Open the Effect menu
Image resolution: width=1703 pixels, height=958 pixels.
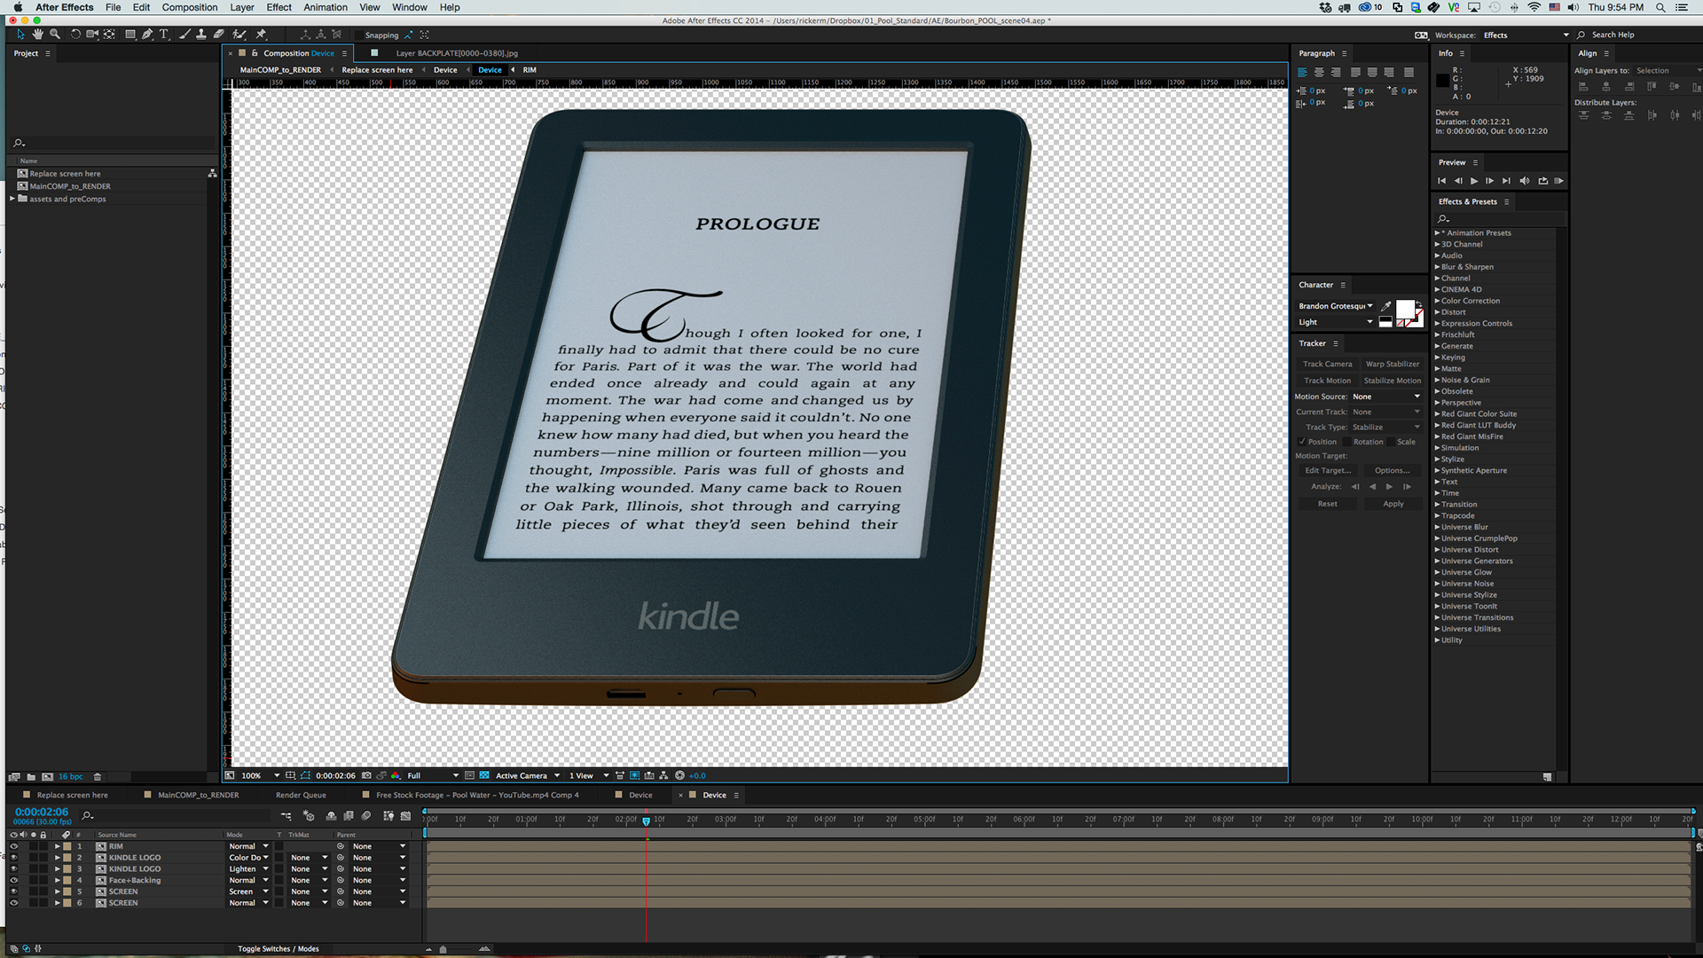[x=279, y=7]
